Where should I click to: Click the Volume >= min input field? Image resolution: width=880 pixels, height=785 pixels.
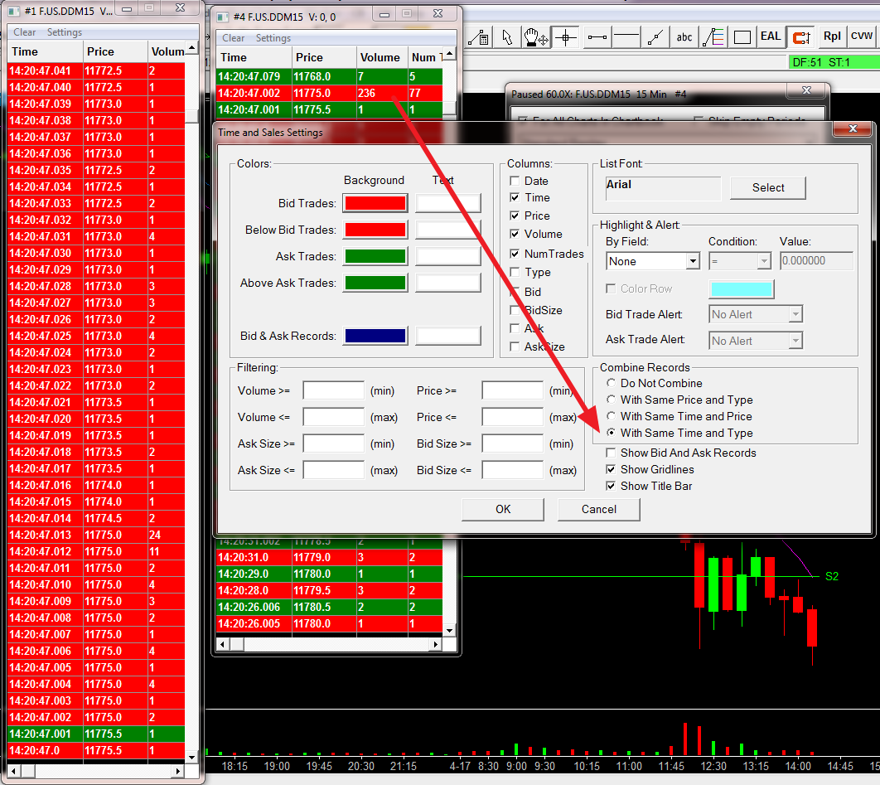pos(333,390)
